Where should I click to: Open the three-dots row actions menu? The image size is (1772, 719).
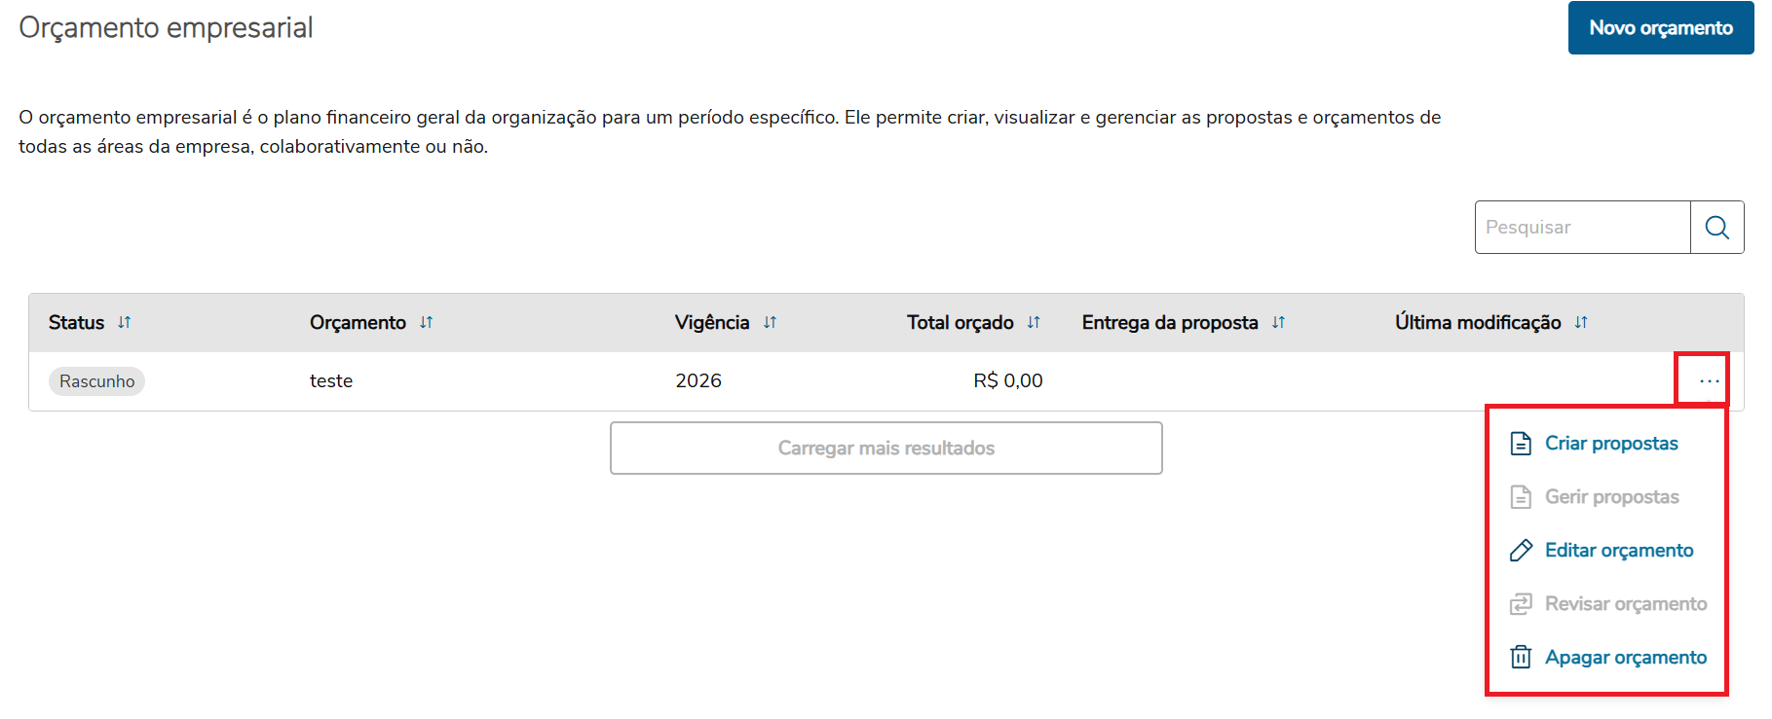click(1709, 380)
